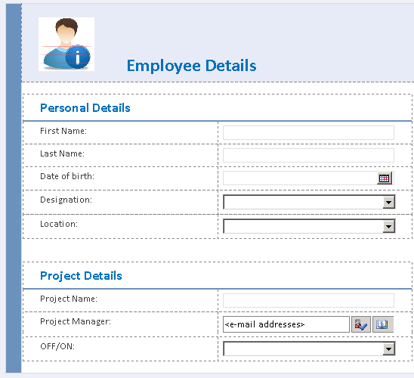The image size is (414, 378).
Task: Click inside the Project Name field
Action: tap(308, 301)
